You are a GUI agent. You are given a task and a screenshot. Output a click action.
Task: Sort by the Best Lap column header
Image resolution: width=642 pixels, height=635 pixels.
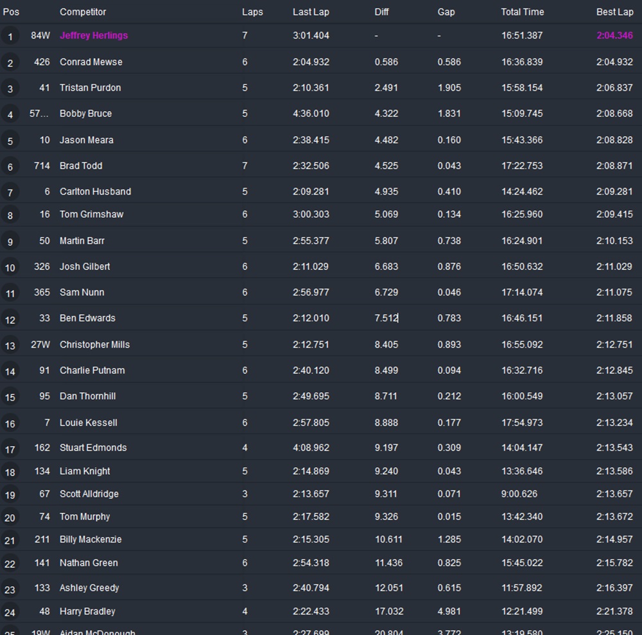(x=614, y=12)
